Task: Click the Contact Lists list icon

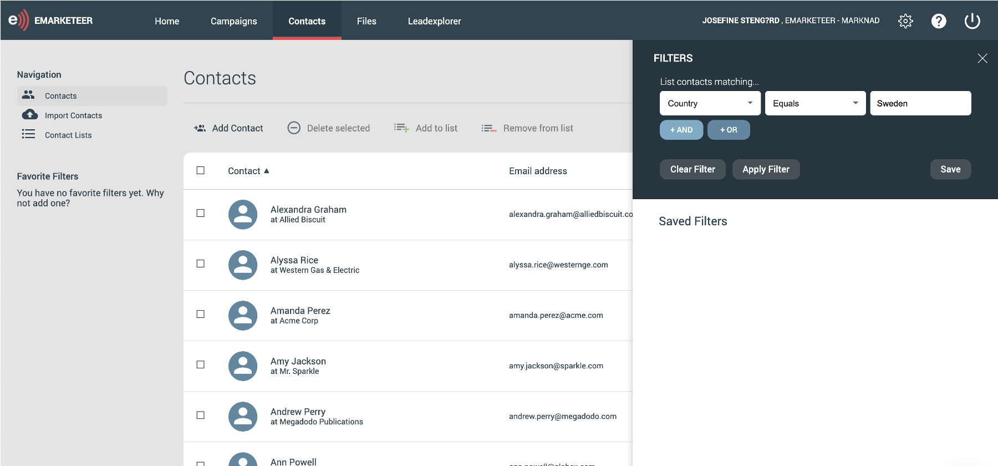Action: 28,134
